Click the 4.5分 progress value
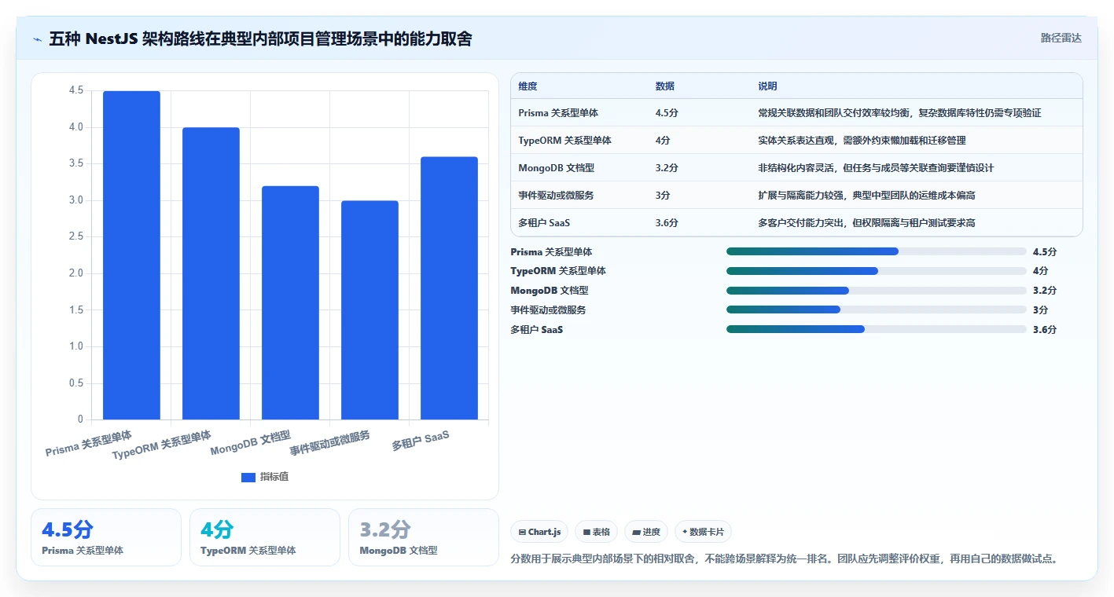 pos(1045,252)
